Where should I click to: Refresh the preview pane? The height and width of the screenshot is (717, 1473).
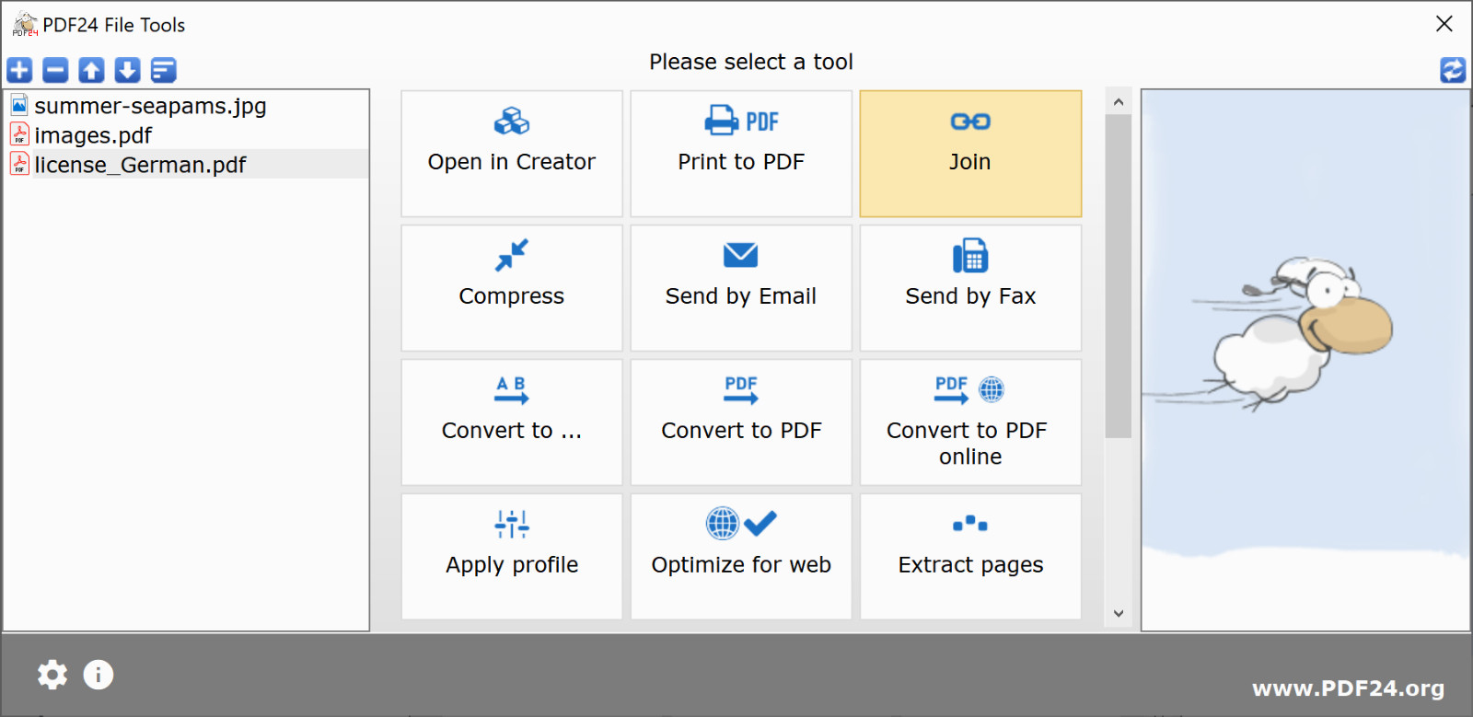(x=1453, y=70)
